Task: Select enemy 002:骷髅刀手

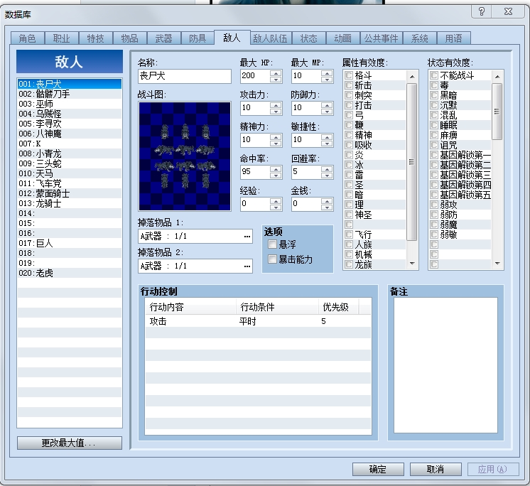Action: pyautogui.click(x=70, y=94)
